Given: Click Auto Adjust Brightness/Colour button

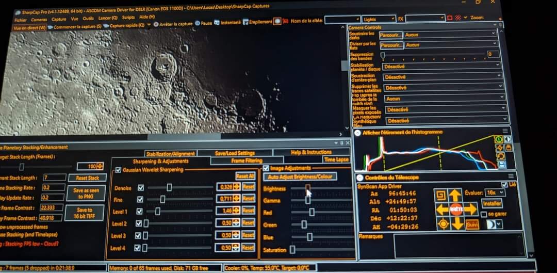Looking at the screenshot, I should click(300, 176).
